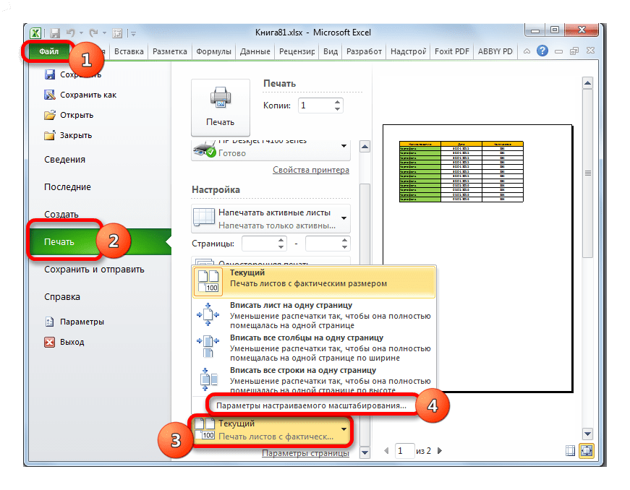Click into the Копии copies field
This screenshot has width=630, height=490.
315,106
